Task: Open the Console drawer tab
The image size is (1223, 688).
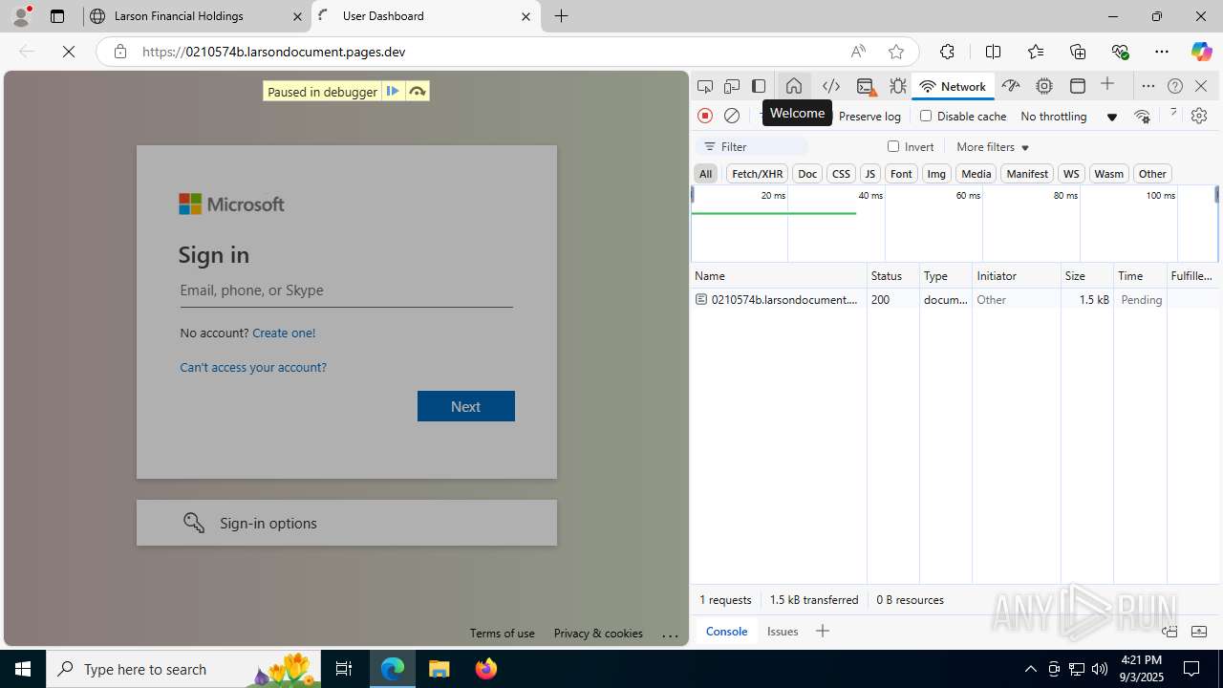Action: 726,632
